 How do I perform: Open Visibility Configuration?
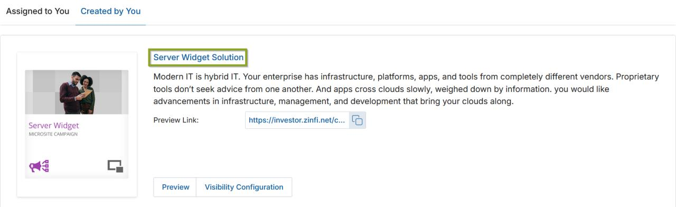(244, 187)
